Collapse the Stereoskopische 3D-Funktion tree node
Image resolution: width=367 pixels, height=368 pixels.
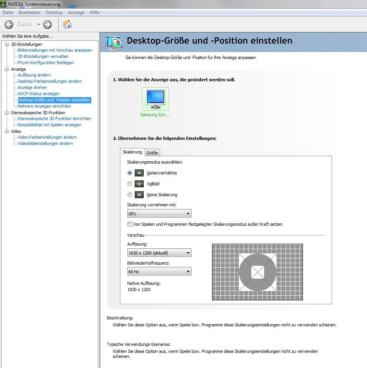7,113
